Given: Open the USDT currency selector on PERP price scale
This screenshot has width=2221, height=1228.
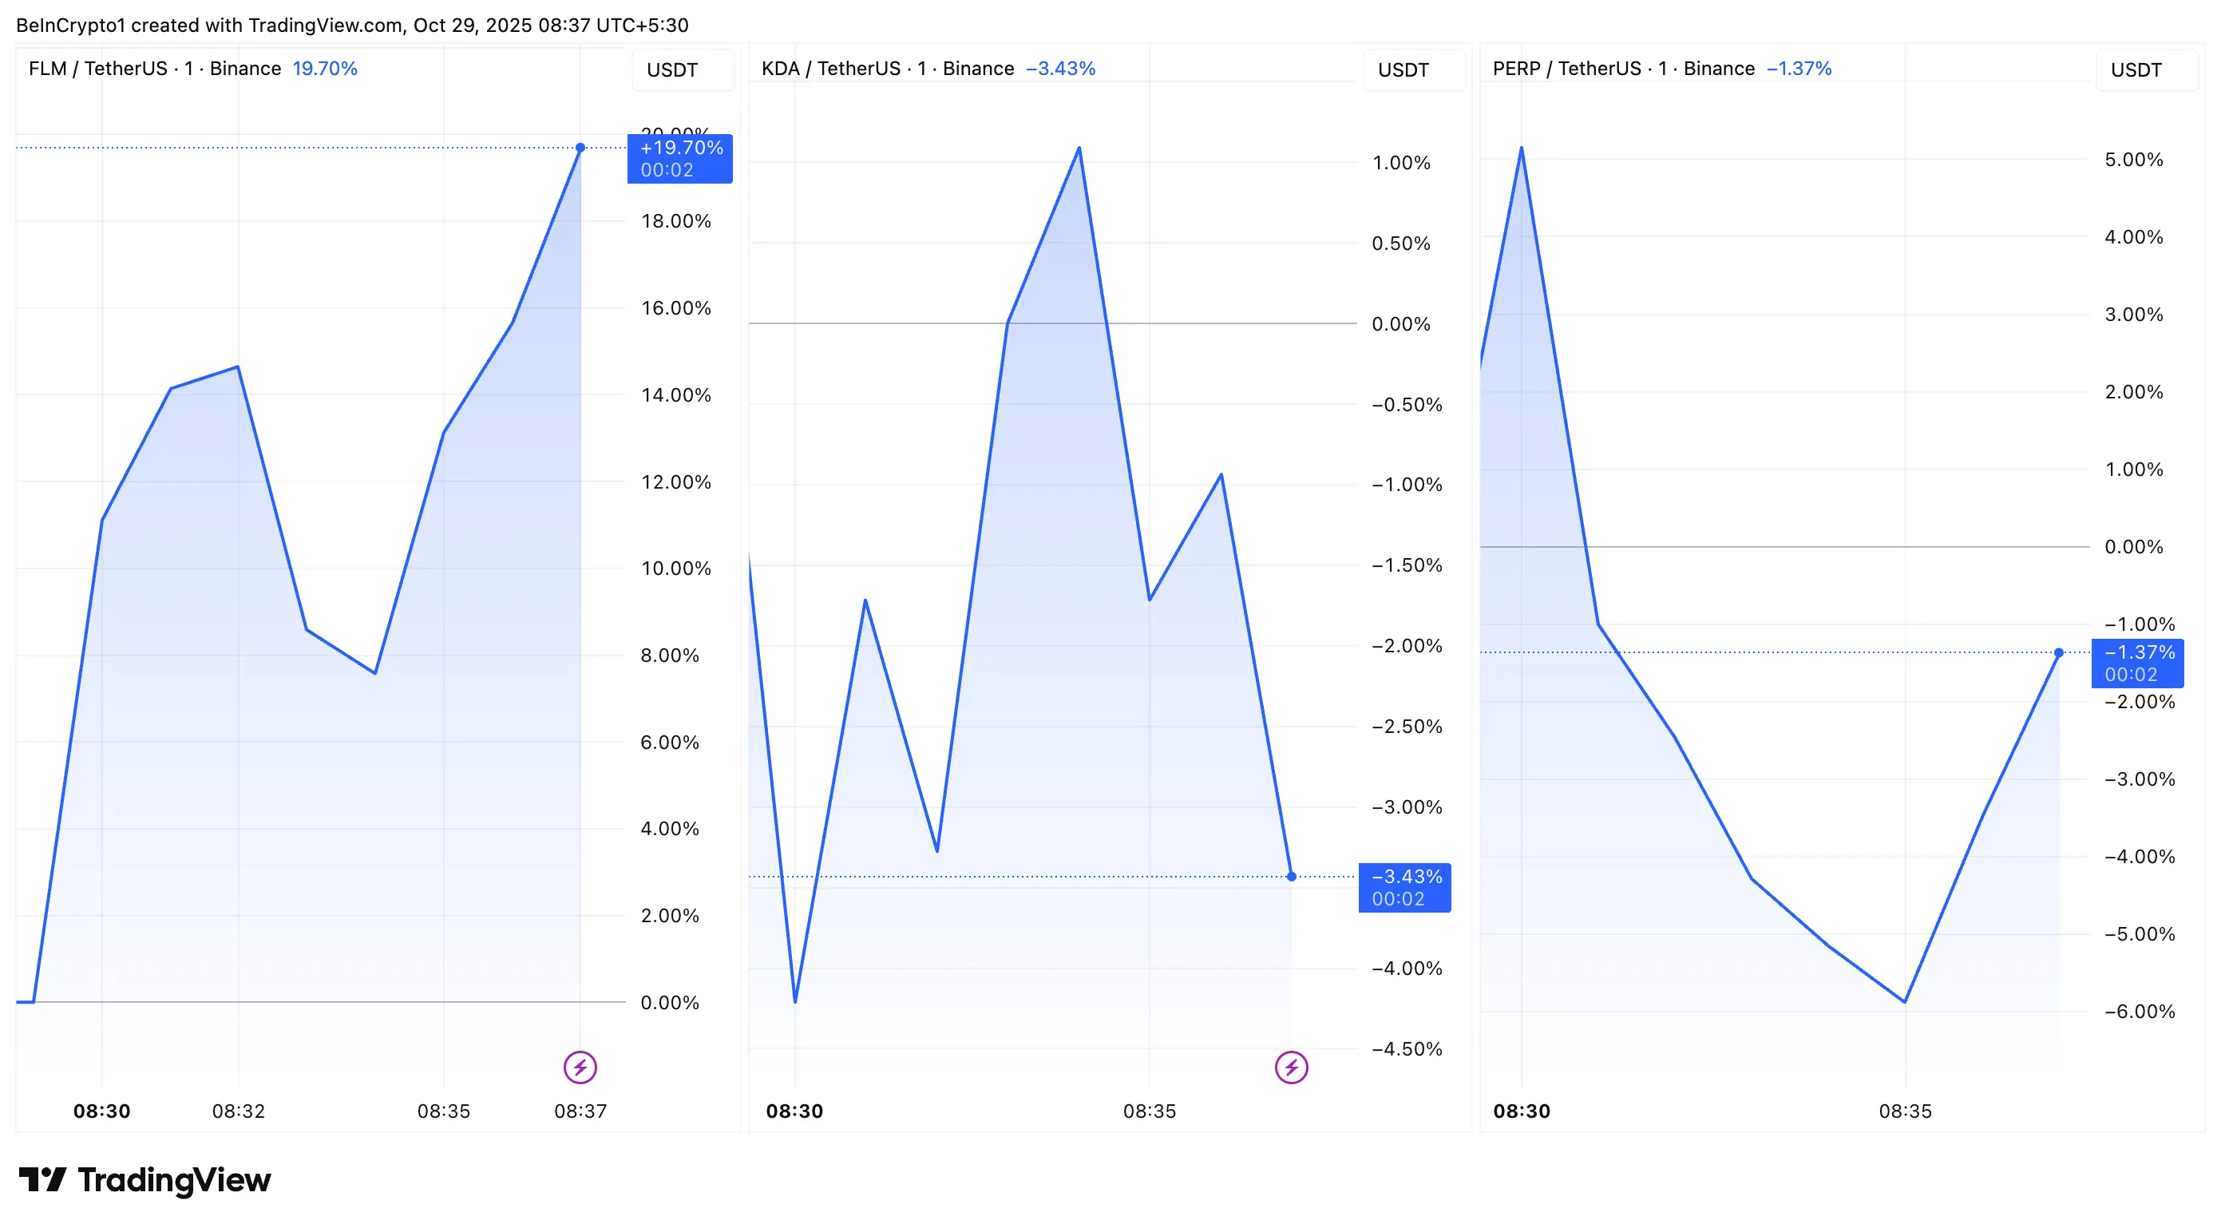Looking at the screenshot, I should [2145, 69].
